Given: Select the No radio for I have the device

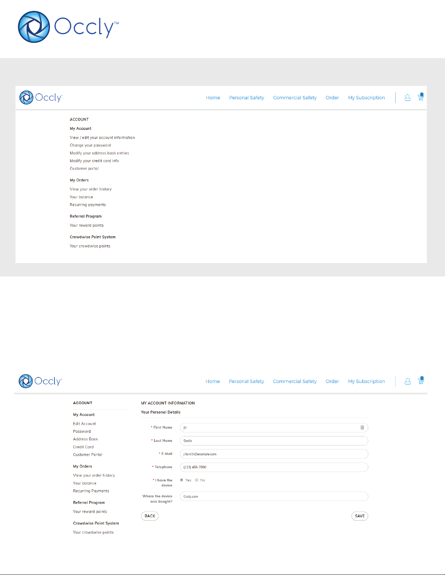Looking at the screenshot, I should pyautogui.click(x=197, y=480).
